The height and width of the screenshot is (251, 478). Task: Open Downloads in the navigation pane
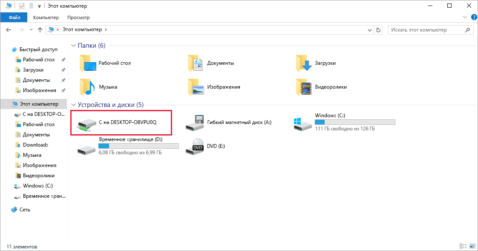(x=35, y=145)
